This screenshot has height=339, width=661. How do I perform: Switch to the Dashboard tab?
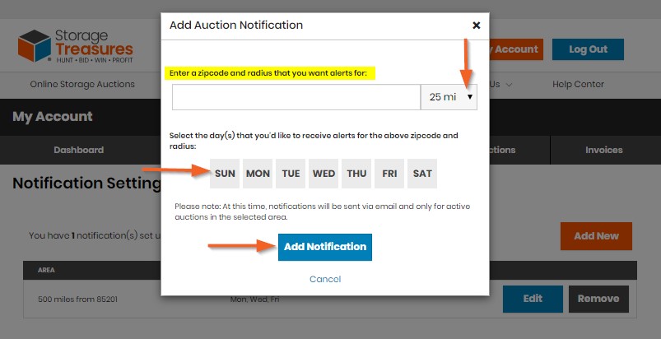79,150
